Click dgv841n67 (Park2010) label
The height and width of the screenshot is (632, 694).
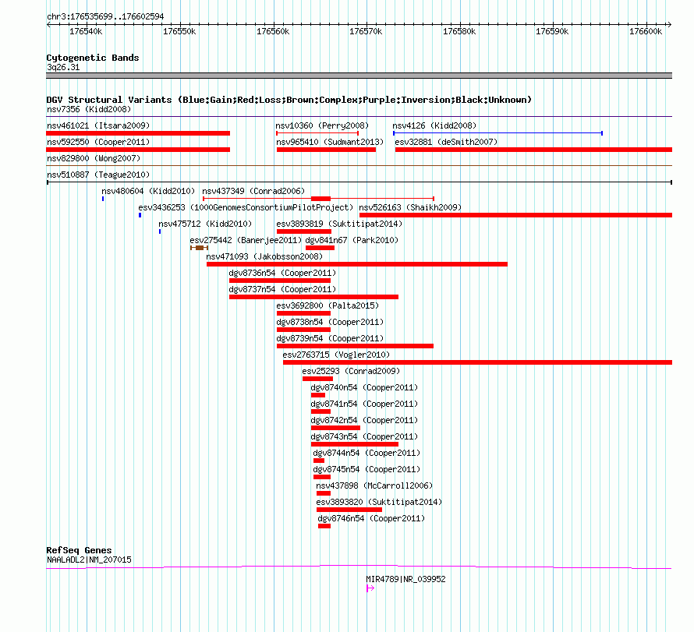coord(352,240)
